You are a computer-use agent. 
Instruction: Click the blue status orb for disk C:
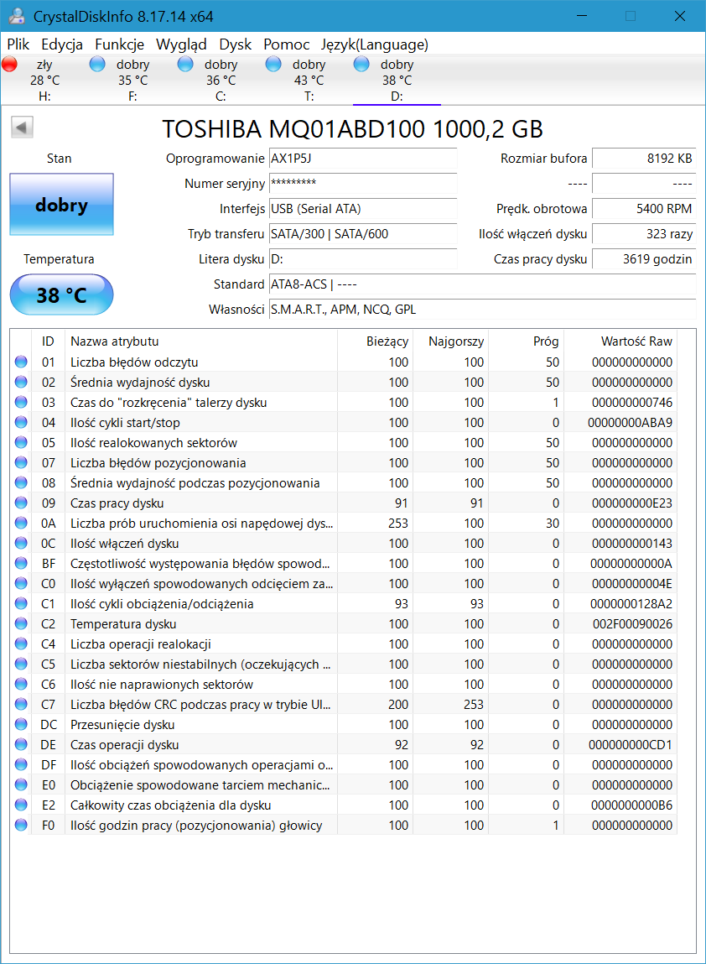point(185,65)
